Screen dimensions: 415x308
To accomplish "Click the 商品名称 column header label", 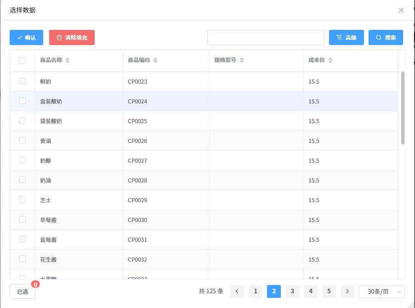I will (x=51, y=60).
